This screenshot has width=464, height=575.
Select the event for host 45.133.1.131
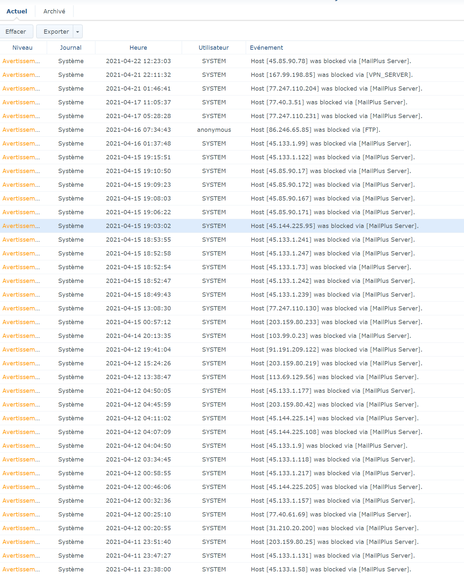click(x=333, y=556)
